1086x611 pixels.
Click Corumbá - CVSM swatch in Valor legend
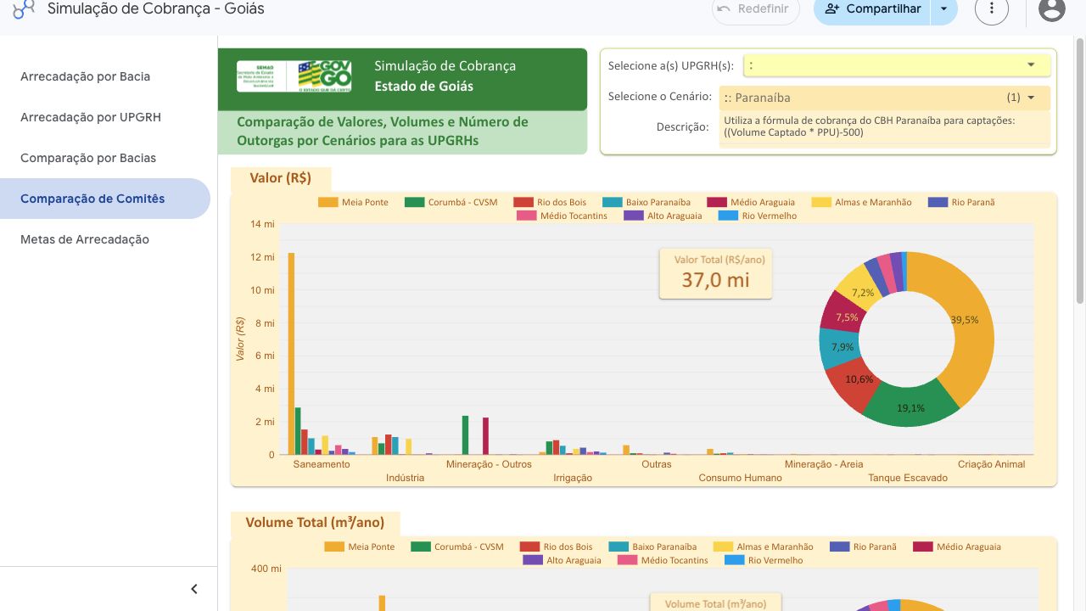tap(415, 202)
